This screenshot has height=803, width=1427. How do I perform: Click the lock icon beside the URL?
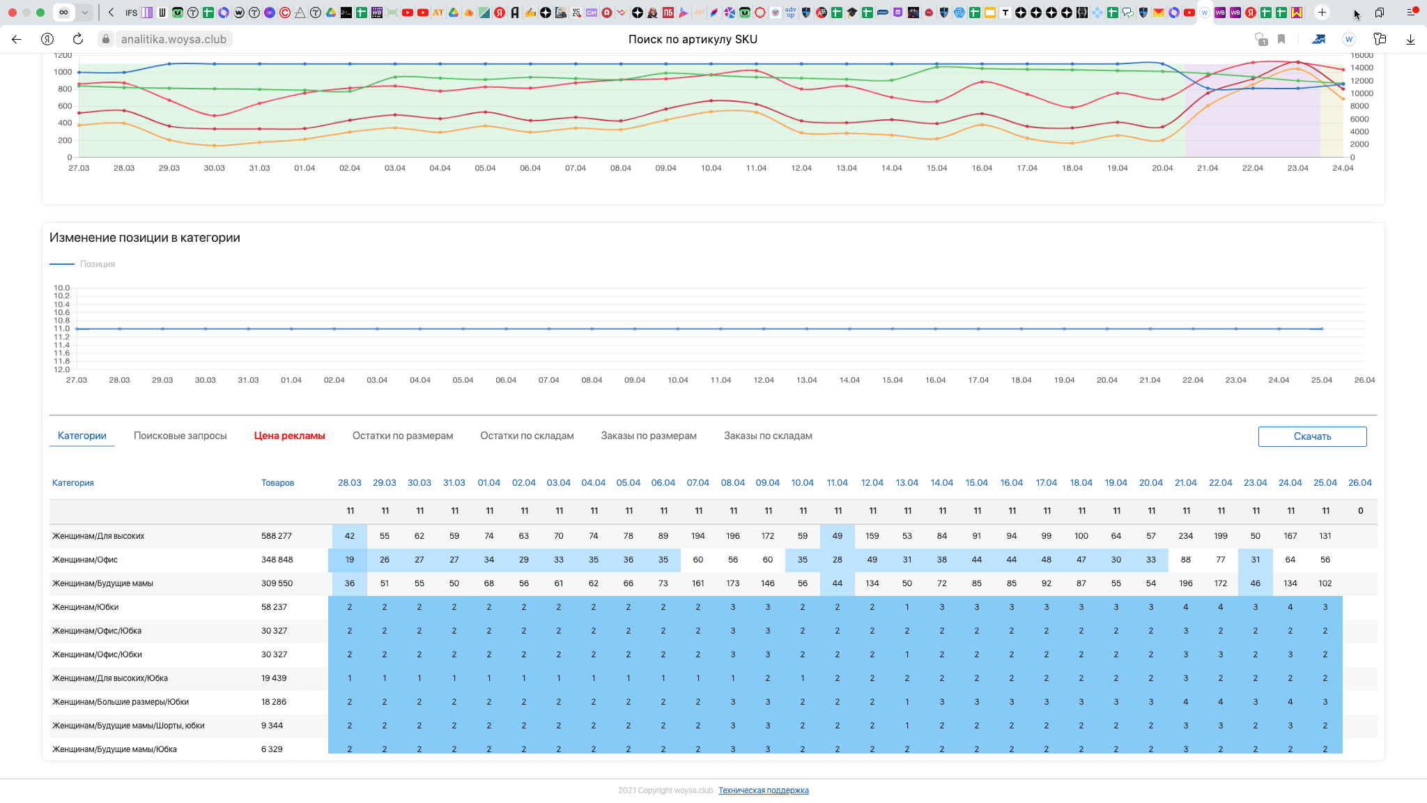coord(106,40)
